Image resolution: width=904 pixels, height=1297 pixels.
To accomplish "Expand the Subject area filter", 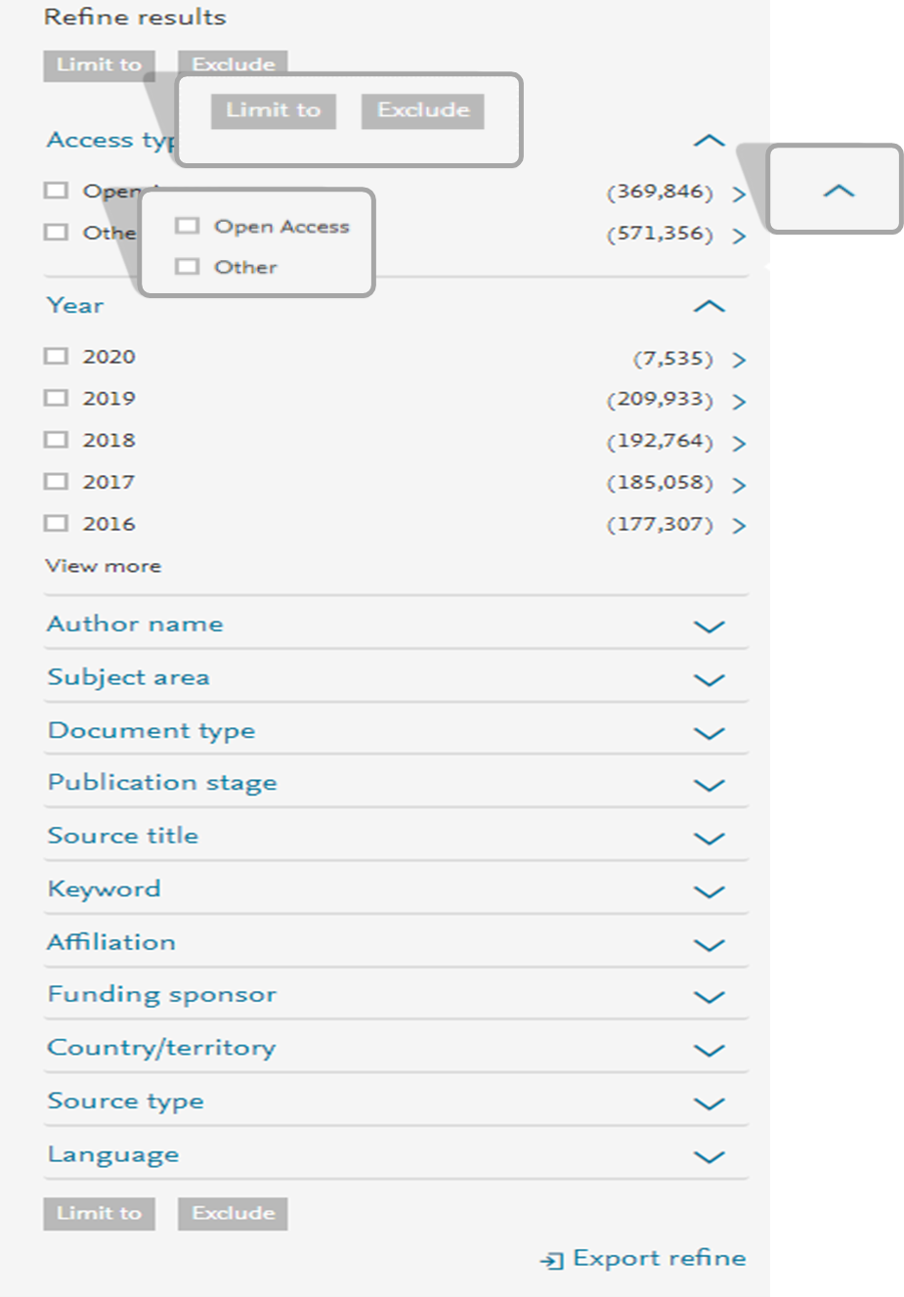I will 709,679.
